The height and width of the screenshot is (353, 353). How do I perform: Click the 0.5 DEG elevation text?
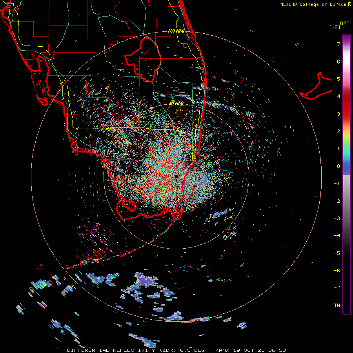[192, 350]
